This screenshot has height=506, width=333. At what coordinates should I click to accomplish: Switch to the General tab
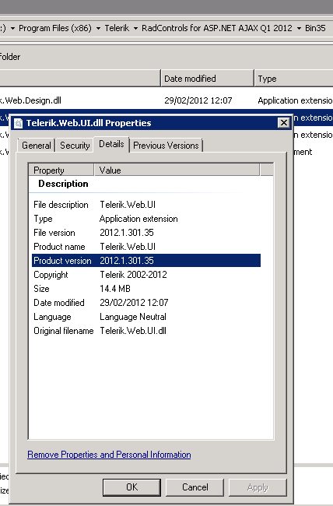click(36, 146)
